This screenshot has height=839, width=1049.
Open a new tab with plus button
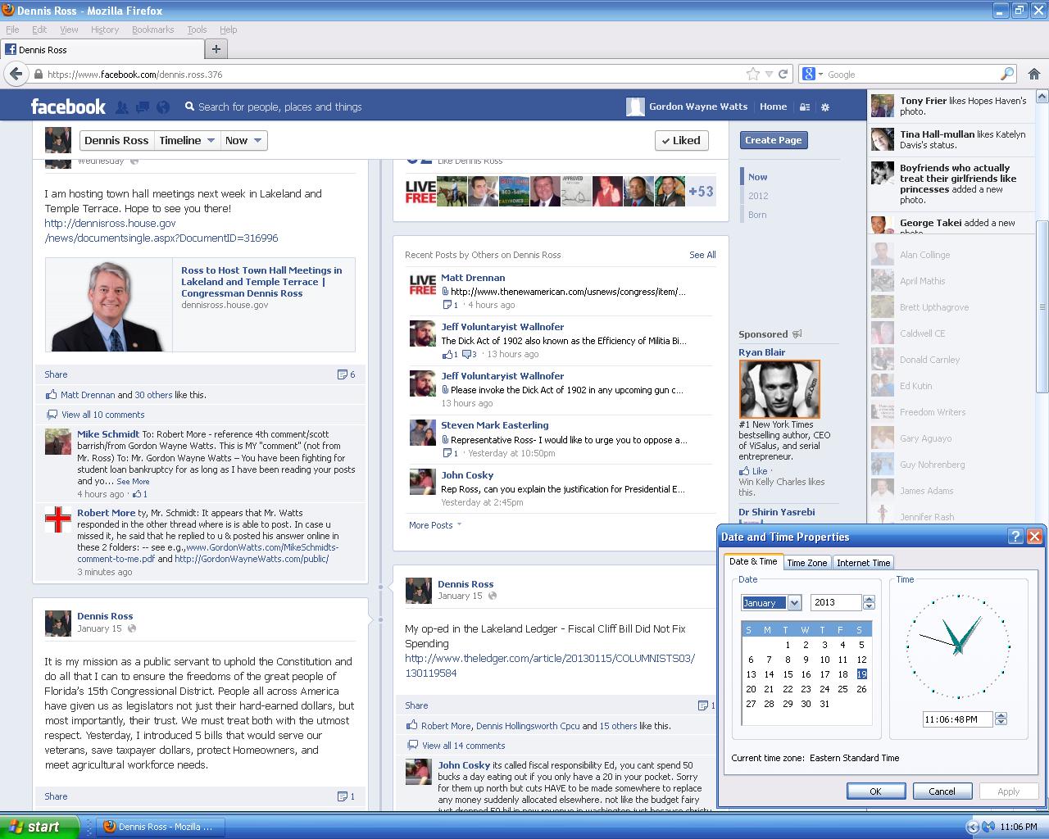pyautogui.click(x=216, y=49)
